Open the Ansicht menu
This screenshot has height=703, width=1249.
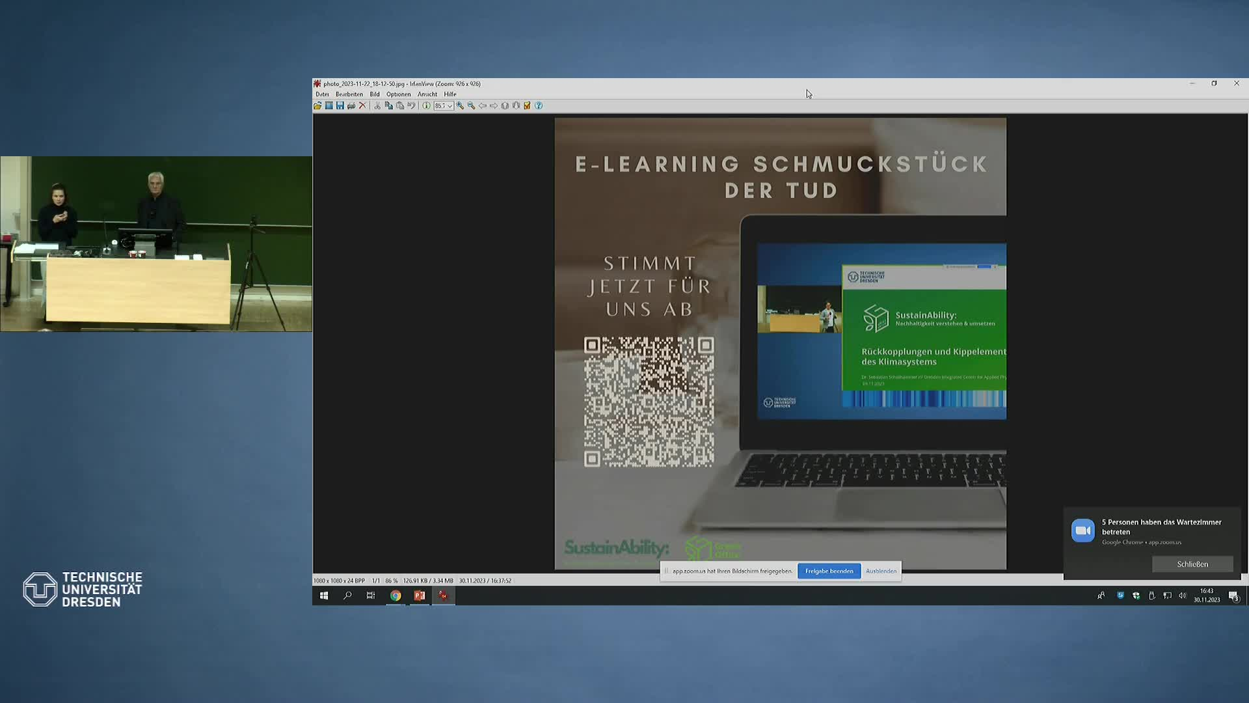[x=427, y=94]
